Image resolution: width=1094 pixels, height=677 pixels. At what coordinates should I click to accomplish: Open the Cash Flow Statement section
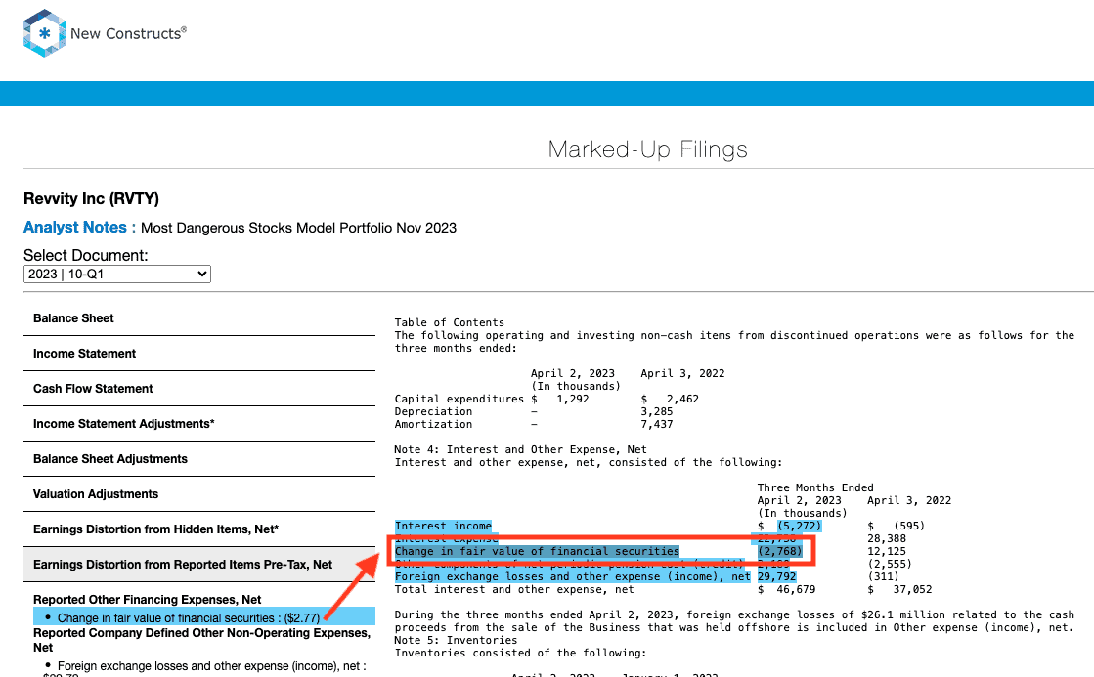click(93, 389)
